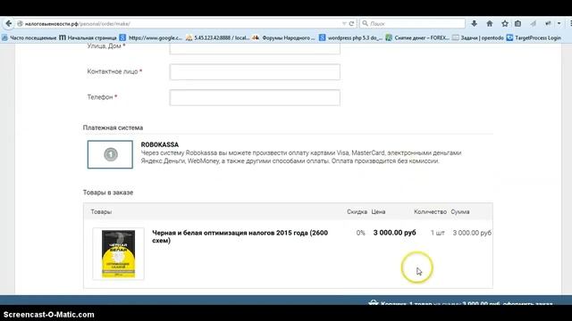The height and width of the screenshot is (321, 572).
Task: Focus the address bar URL field
Action: pos(182,24)
